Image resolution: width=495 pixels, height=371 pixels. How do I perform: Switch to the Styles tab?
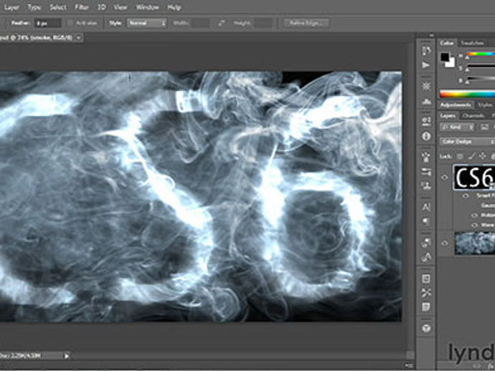click(485, 105)
